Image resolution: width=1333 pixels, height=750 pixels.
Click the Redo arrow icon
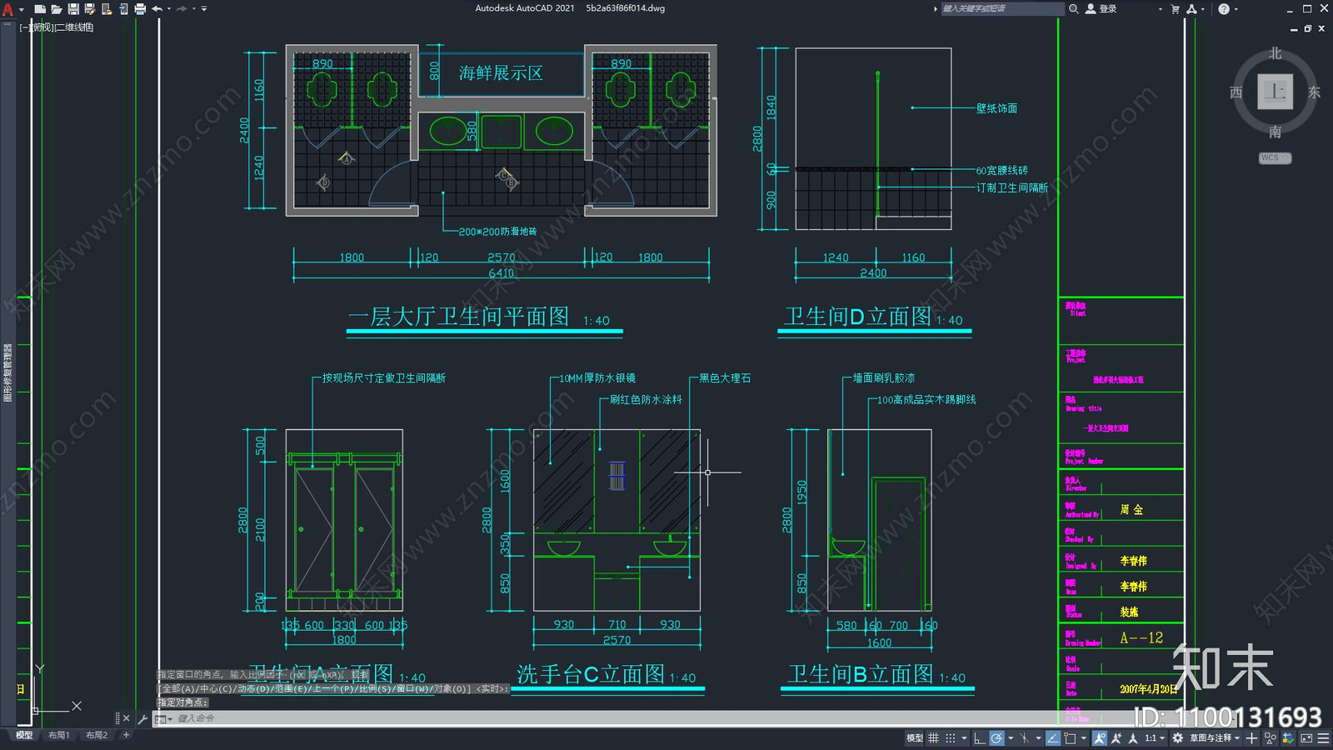(182, 9)
